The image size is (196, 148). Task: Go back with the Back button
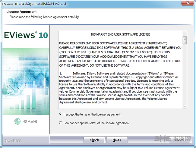(x=94, y=140)
